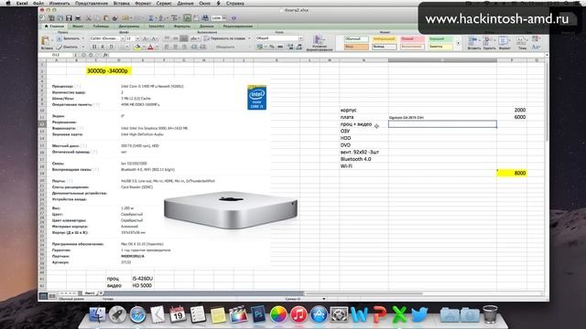
Task: Open the Формат menu
Action: pyautogui.click(x=143, y=4)
